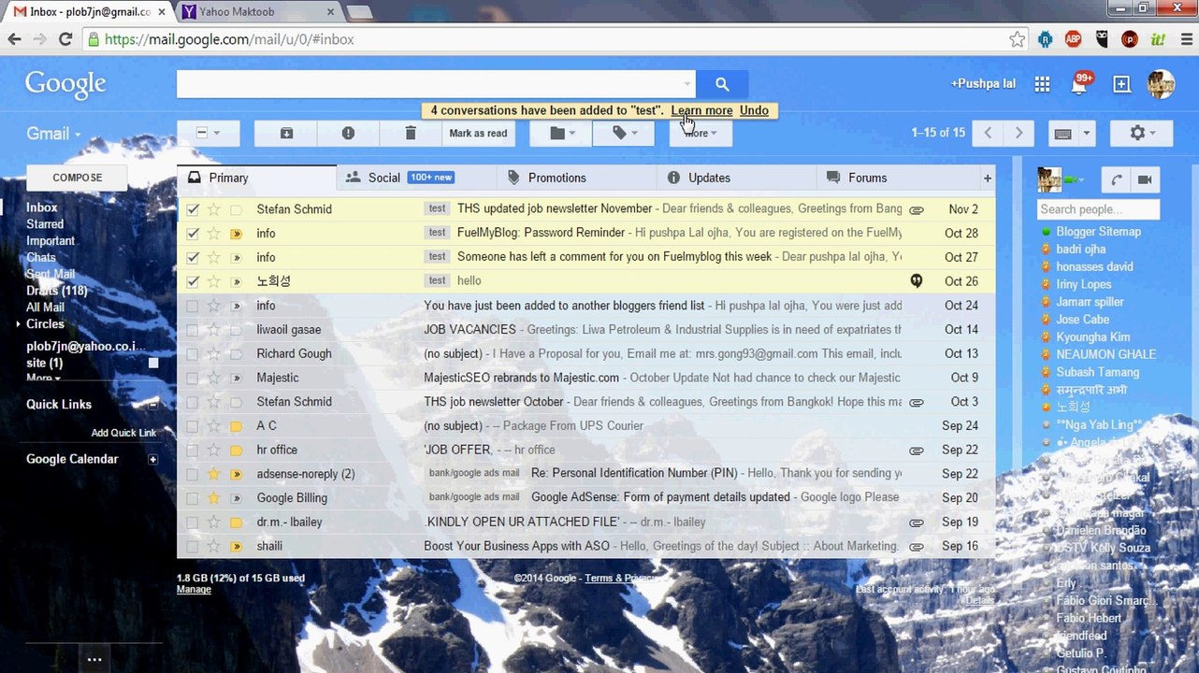Viewport: 1199px width, 673px height.
Task: Select the liwaoil gasae email checkbox
Action: [192, 330]
